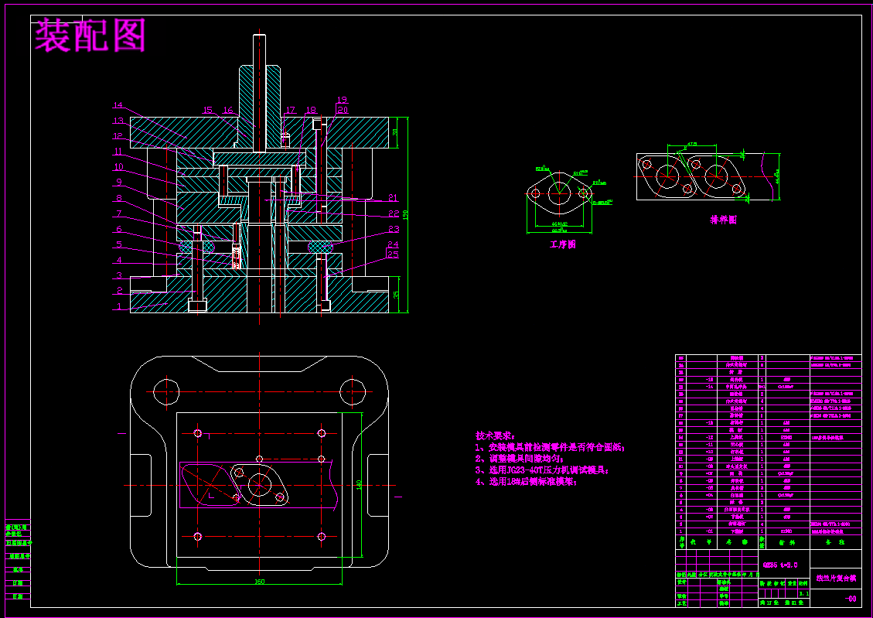Select part callout number 13 on section view
Image resolution: width=873 pixels, height=618 pixels.
(x=118, y=121)
